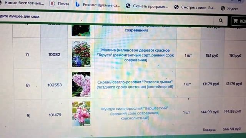
Task: Focus the garden search input field
Action: (107, 18)
